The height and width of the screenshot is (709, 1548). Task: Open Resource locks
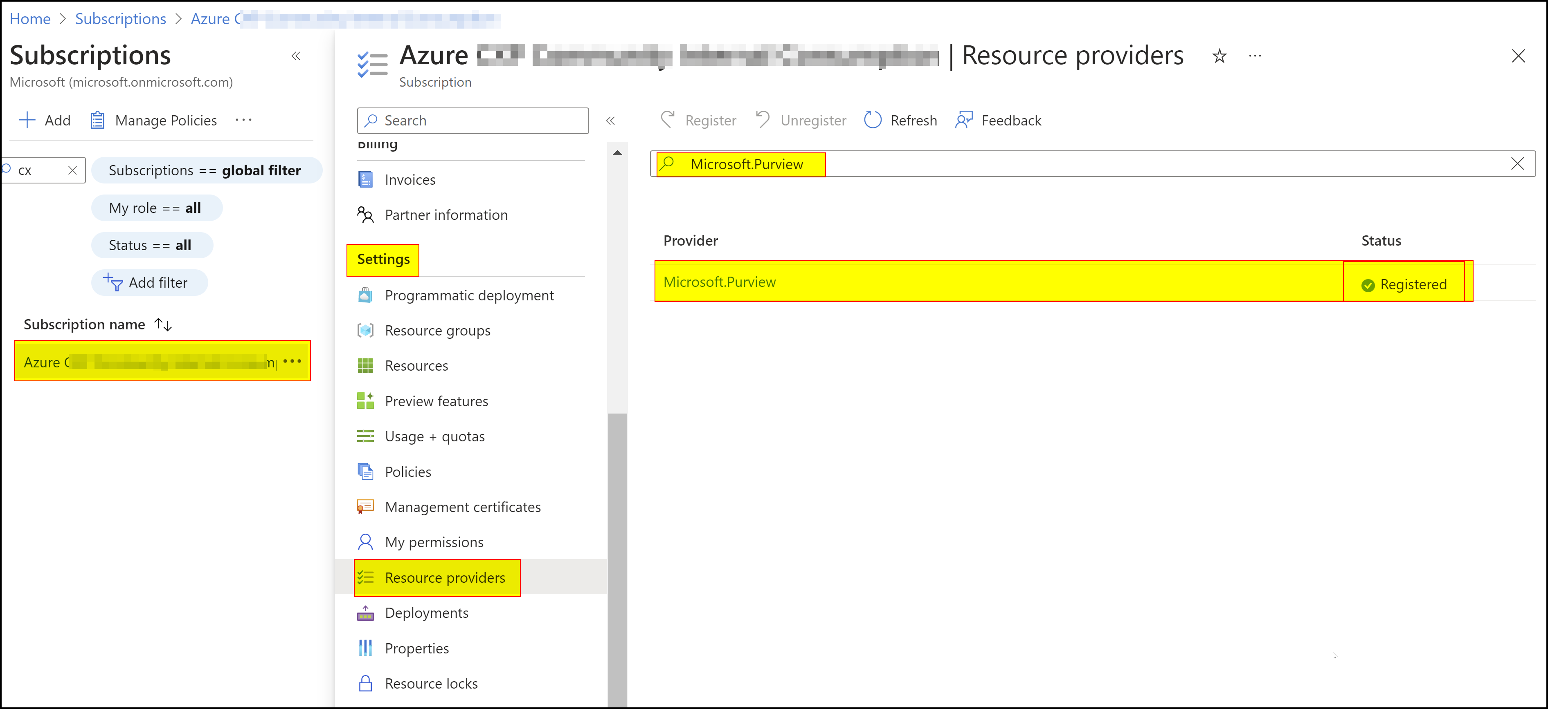[x=431, y=684]
